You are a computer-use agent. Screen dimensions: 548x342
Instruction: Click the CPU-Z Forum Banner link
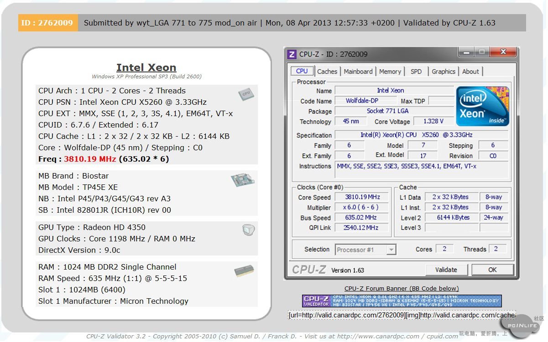402,288
